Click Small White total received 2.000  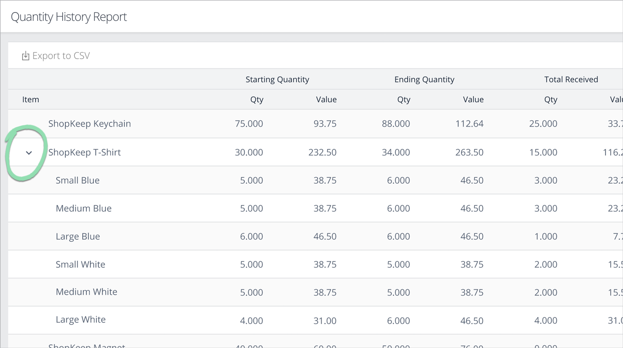tap(546, 264)
